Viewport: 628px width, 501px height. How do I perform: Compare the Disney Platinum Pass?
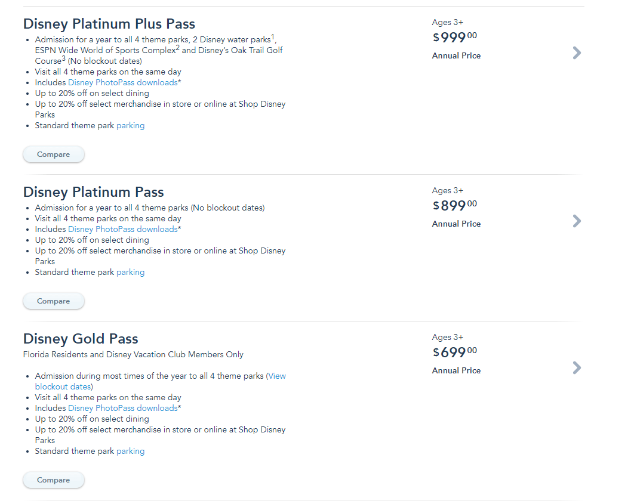pyautogui.click(x=53, y=301)
